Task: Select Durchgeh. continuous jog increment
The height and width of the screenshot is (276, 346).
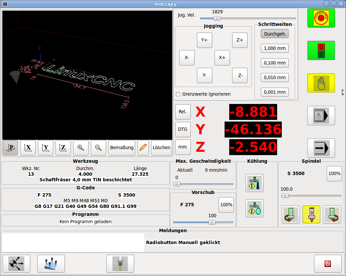Action: [275, 34]
